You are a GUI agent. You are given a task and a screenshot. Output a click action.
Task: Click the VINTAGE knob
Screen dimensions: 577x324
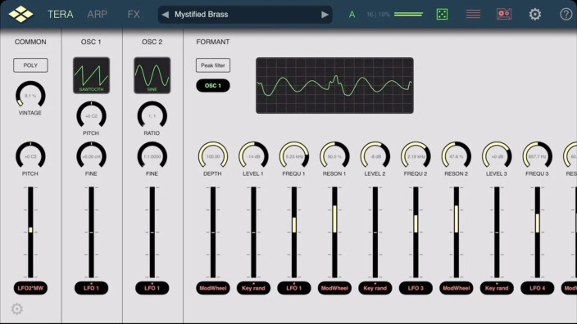pos(30,95)
